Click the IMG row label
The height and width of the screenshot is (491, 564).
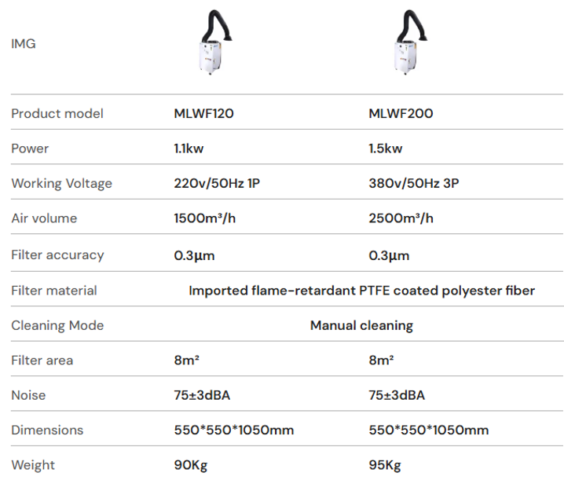24,44
